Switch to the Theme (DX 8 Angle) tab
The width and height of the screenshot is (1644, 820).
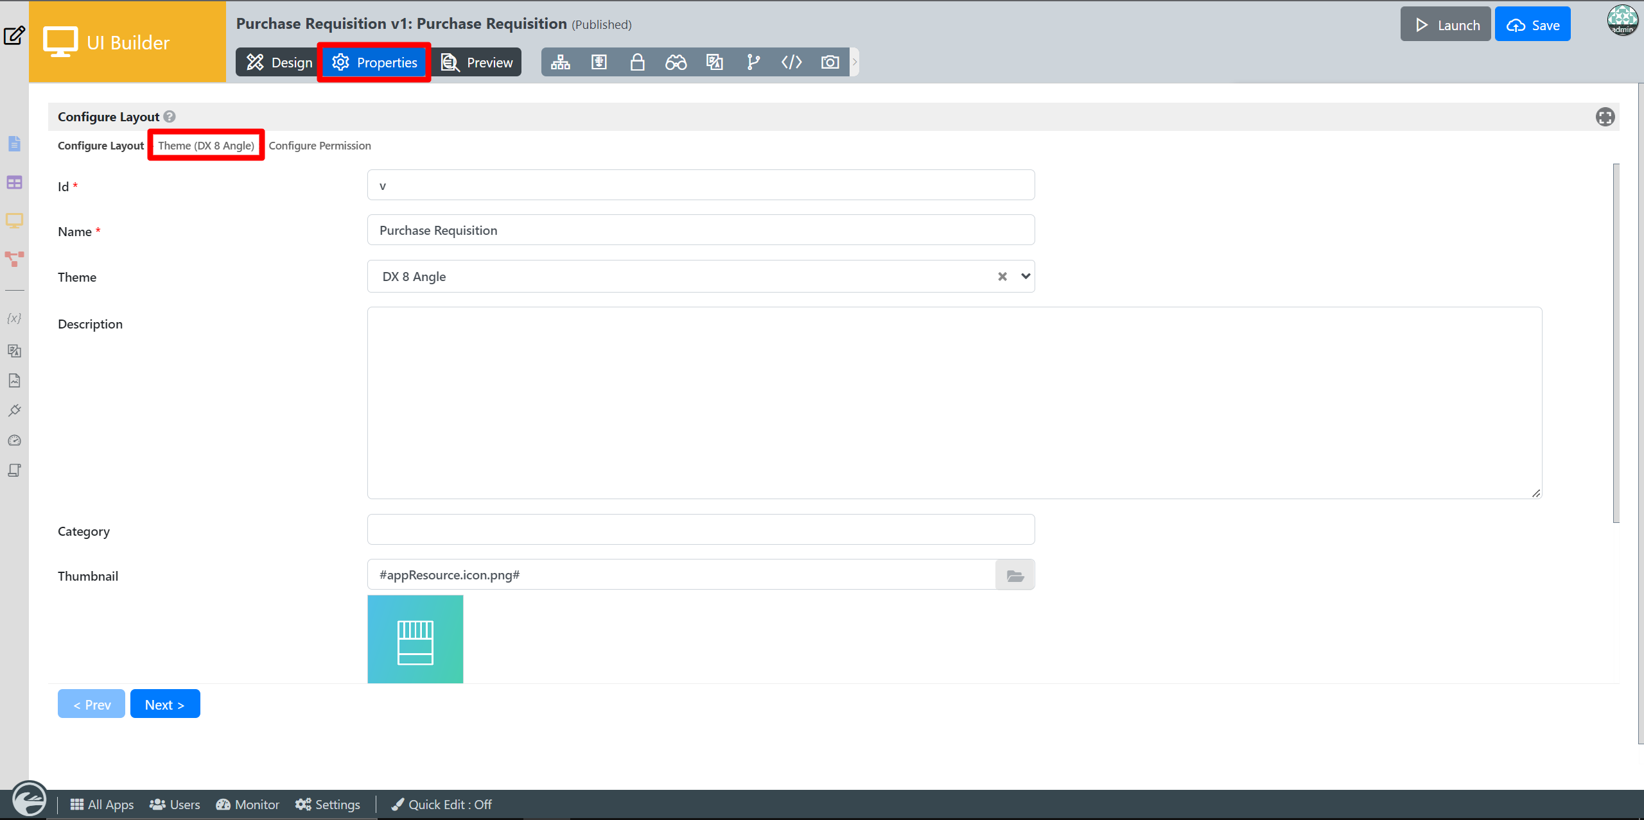(206, 146)
